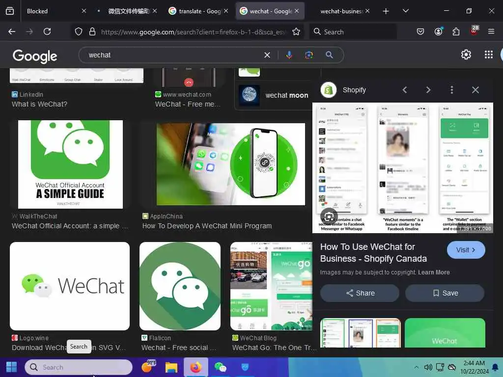Close the wechat - Google tab
The height and width of the screenshot is (377, 503).
296,11
